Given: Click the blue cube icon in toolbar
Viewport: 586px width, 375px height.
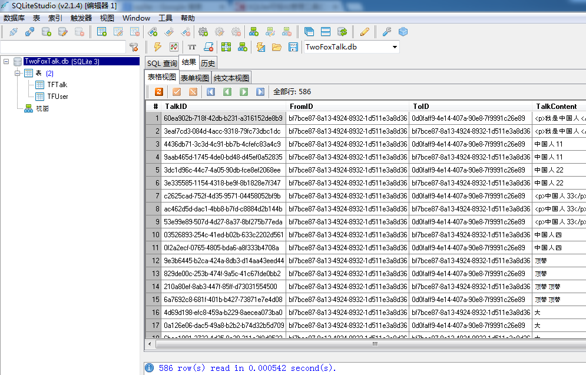Looking at the screenshot, I should click(403, 32).
